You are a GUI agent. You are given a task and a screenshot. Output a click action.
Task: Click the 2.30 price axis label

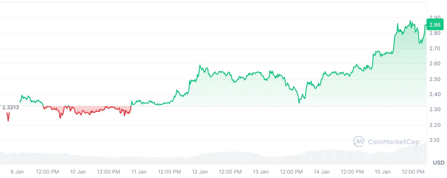click(435, 109)
